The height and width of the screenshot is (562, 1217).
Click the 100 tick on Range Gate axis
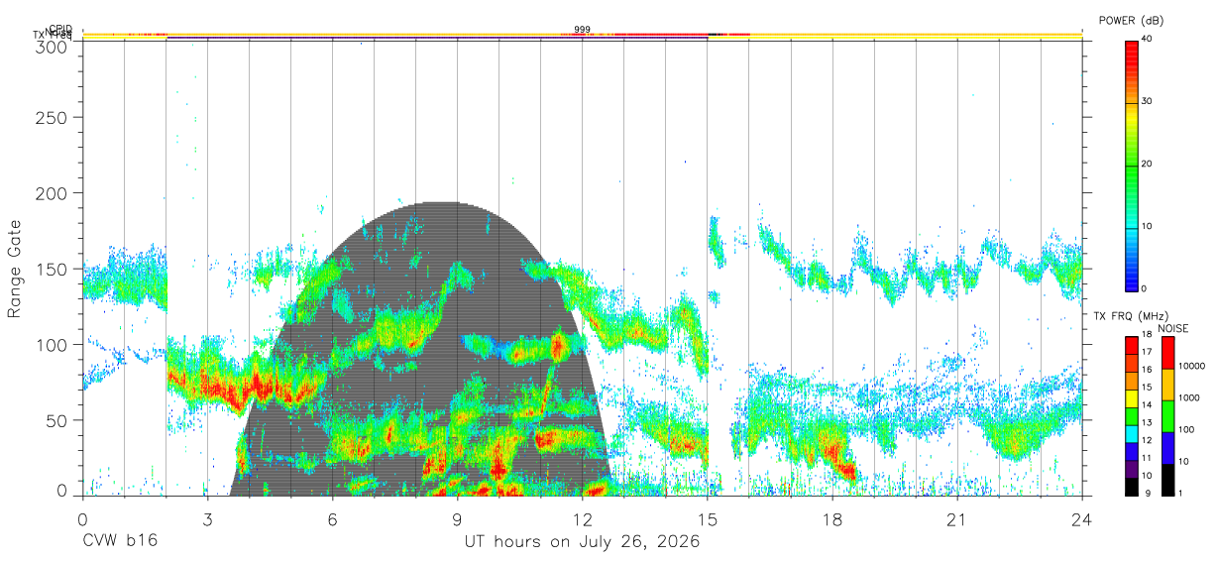(54, 344)
